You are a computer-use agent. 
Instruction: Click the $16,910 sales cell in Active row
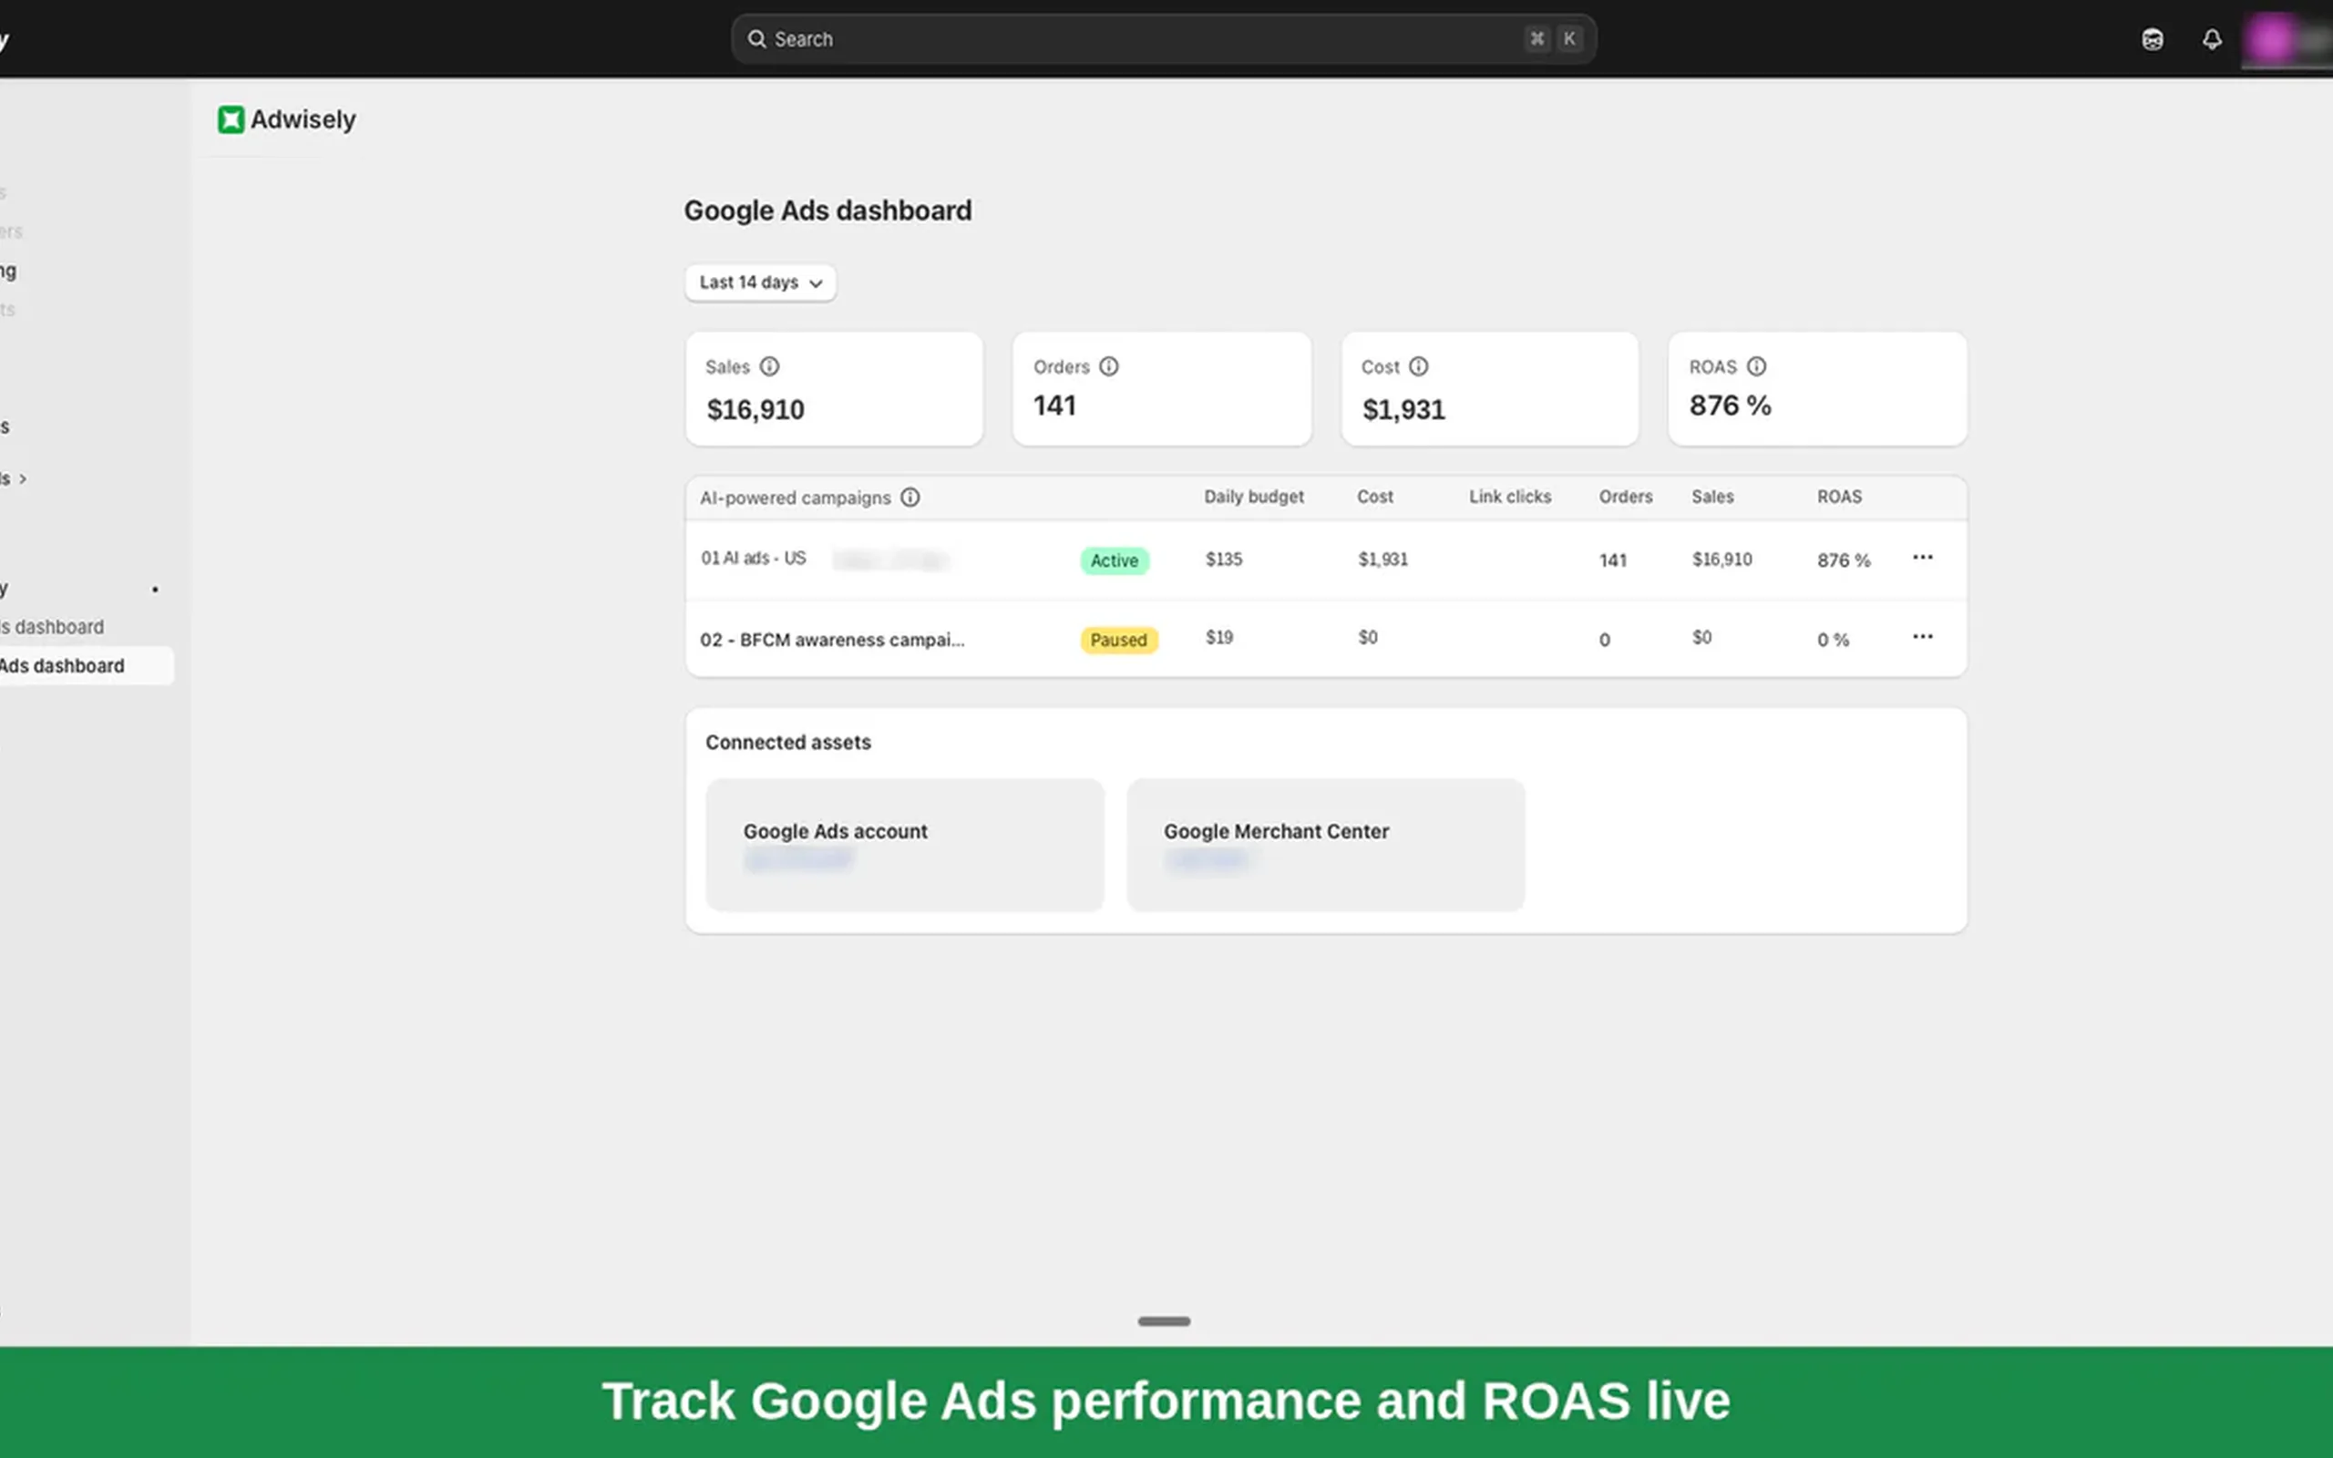tap(1721, 560)
